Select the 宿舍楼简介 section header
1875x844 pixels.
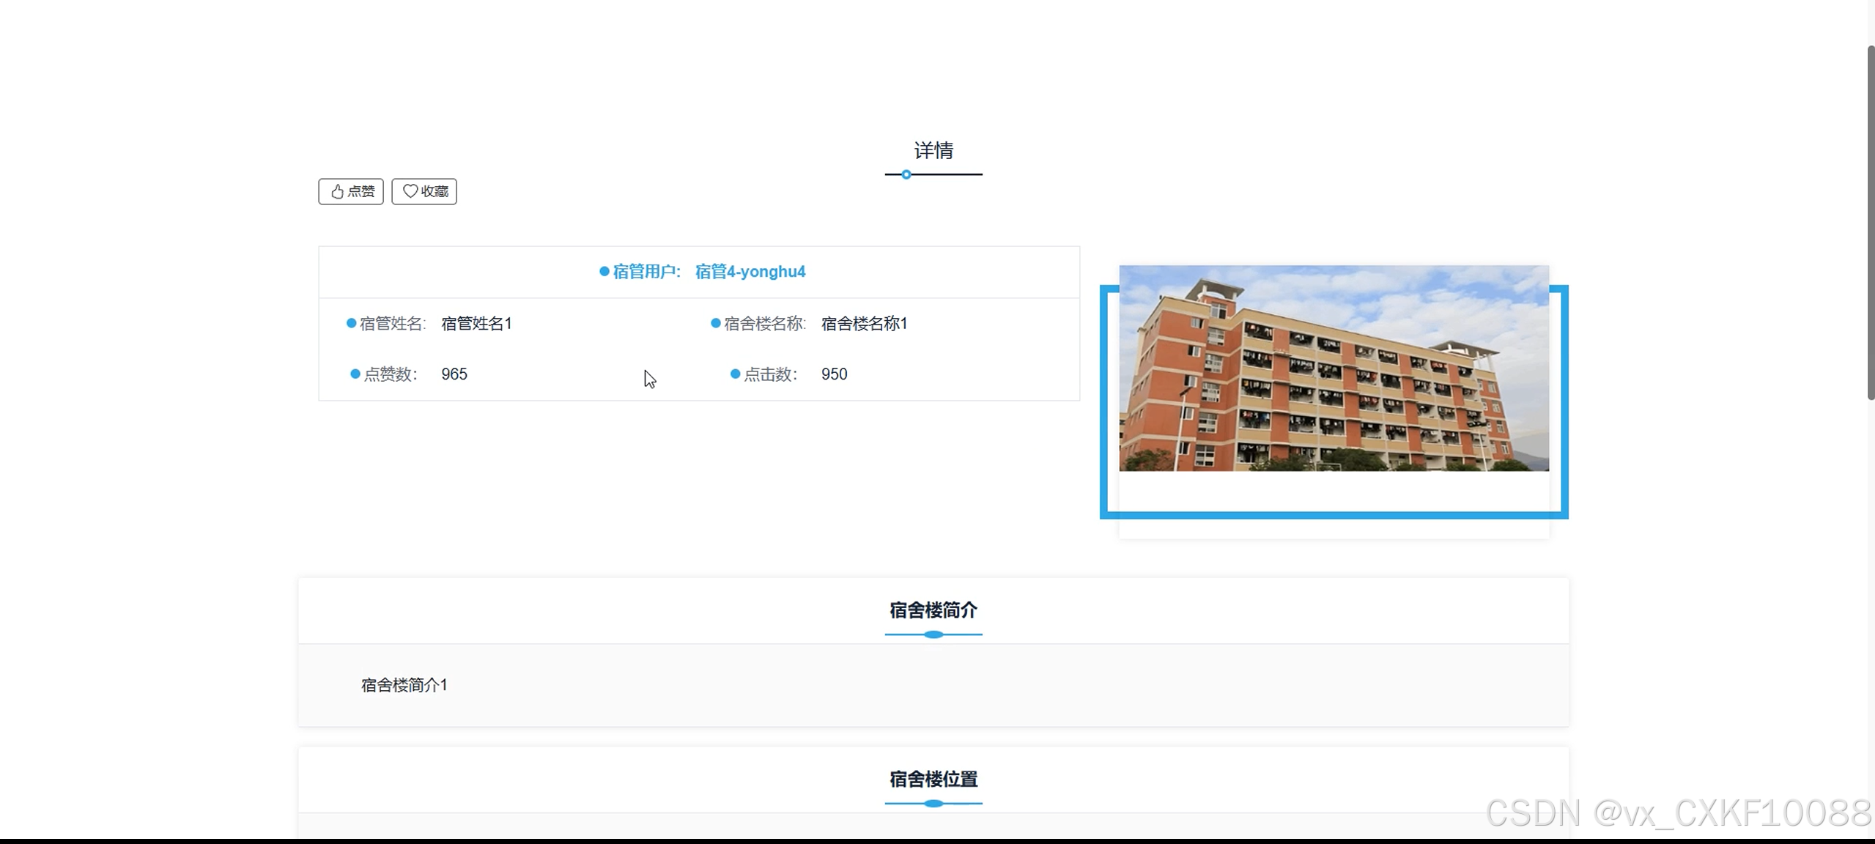coord(933,610)
